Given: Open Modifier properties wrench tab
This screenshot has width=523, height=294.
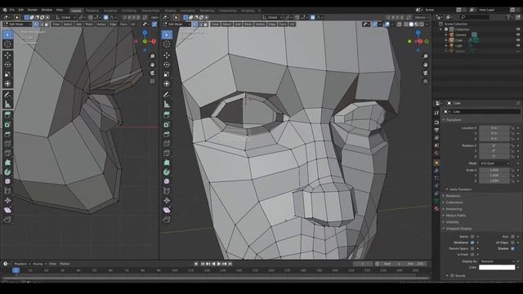Looking at the screenshot, I should [436, 171].
